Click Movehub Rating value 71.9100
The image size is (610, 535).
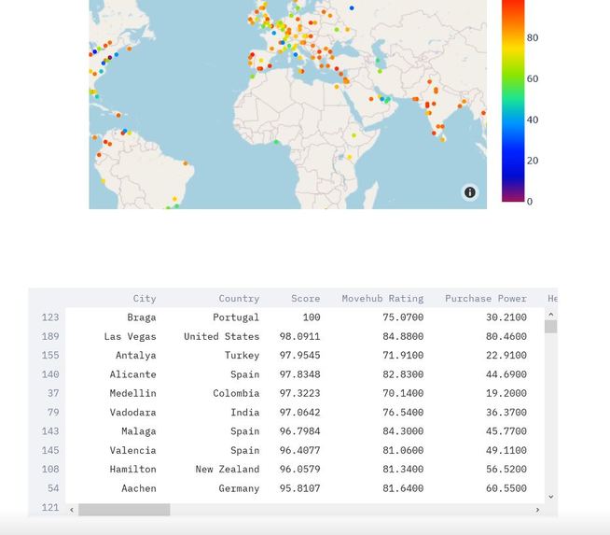pyautogui.click(x=403, y=355)
